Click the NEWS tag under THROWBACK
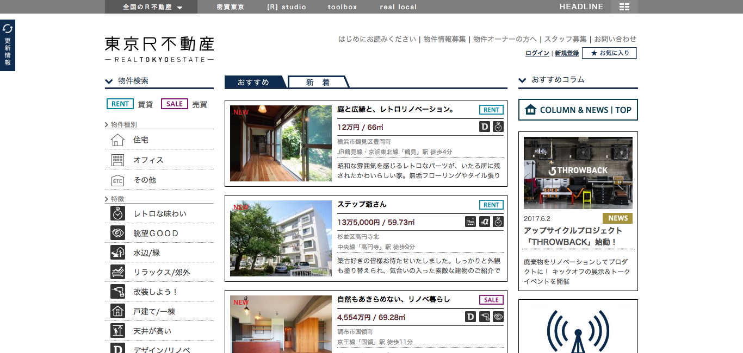This screenshot has height=353, width=743. pyautogui.click(x=617, y=218)
